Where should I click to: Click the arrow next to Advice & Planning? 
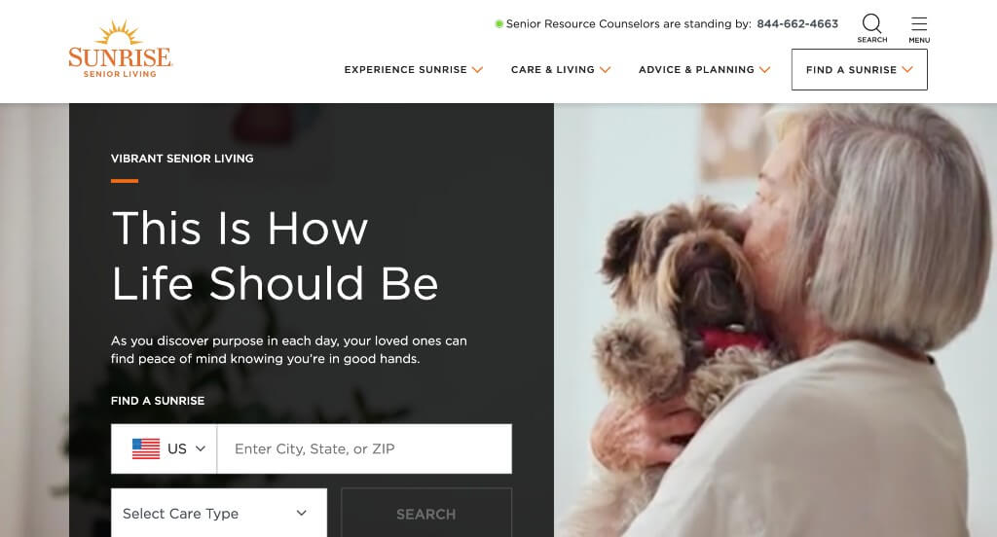click(x=764, y=70)
